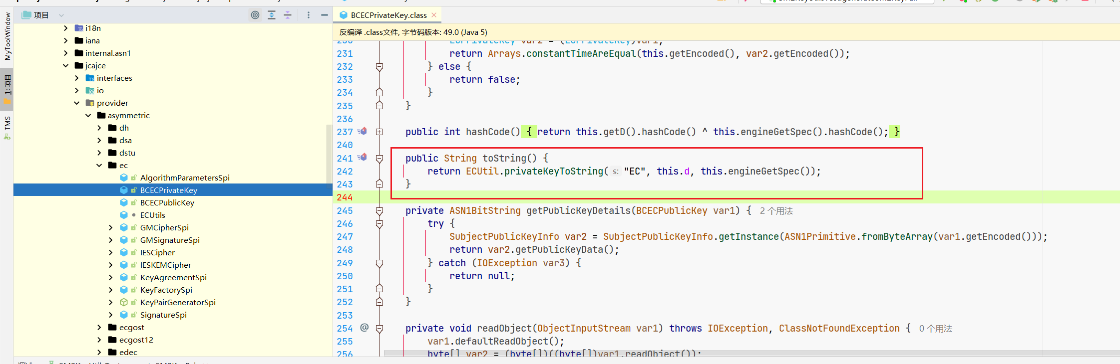The image size is (1120, 364).
Task: Click line number 244 in gutter
Action: tap(345, 197)
